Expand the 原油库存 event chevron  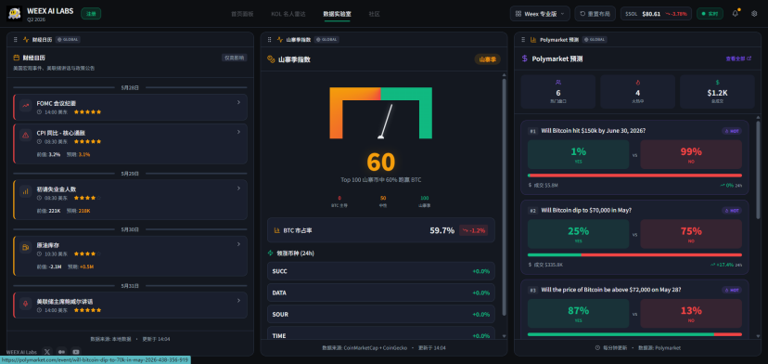238,244
